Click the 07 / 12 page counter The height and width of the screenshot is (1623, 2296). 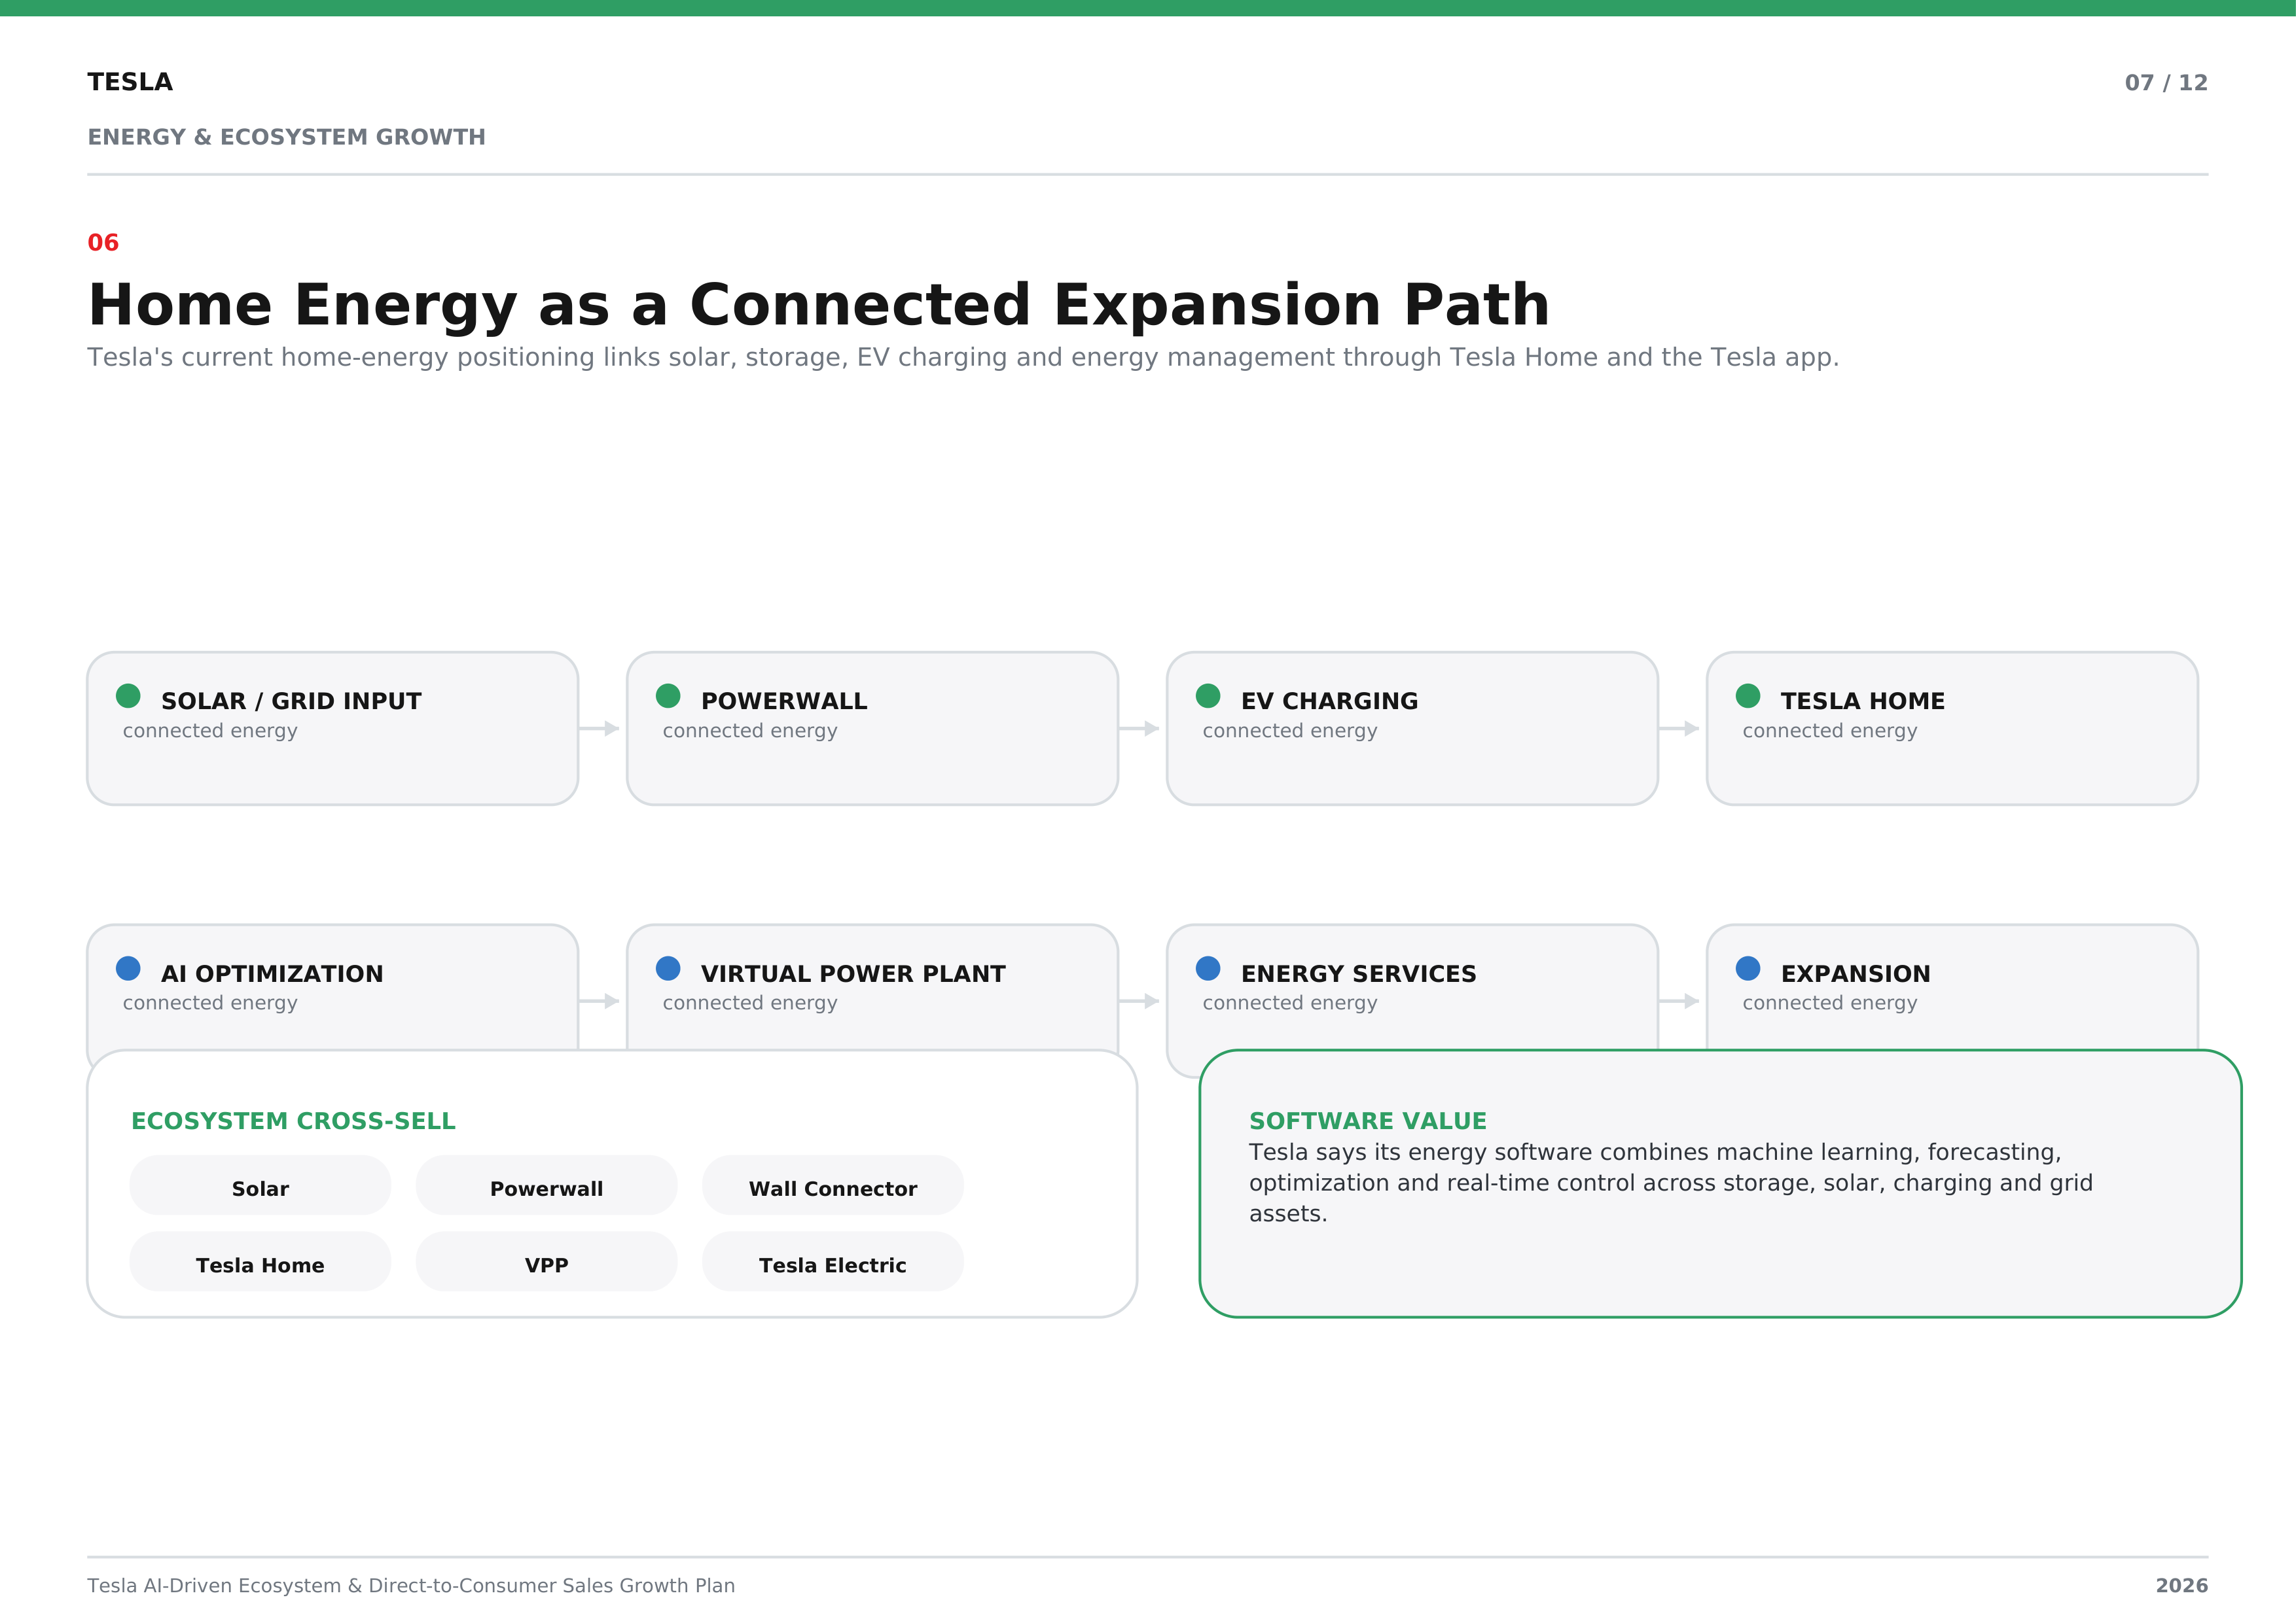(2166, 83)
